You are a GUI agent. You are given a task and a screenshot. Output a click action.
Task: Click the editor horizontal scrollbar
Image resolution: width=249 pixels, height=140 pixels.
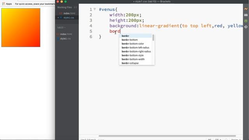tap(167, 136)
